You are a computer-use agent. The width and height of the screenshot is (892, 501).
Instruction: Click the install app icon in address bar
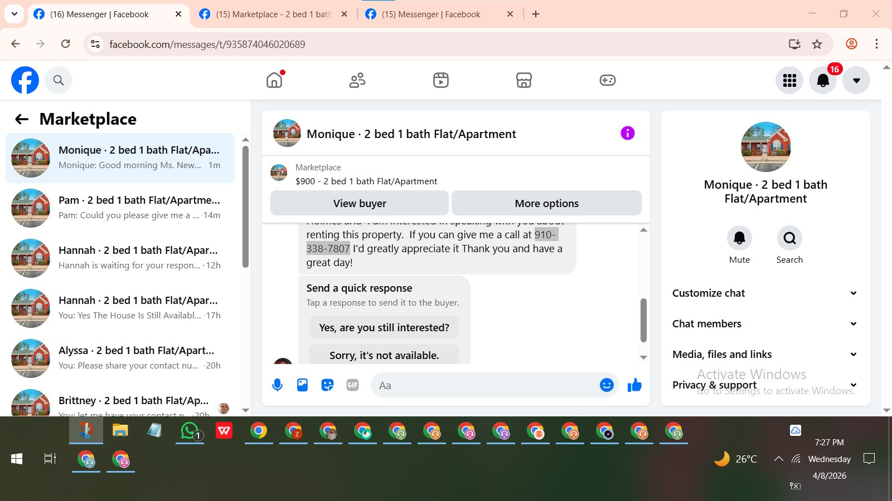794,44
